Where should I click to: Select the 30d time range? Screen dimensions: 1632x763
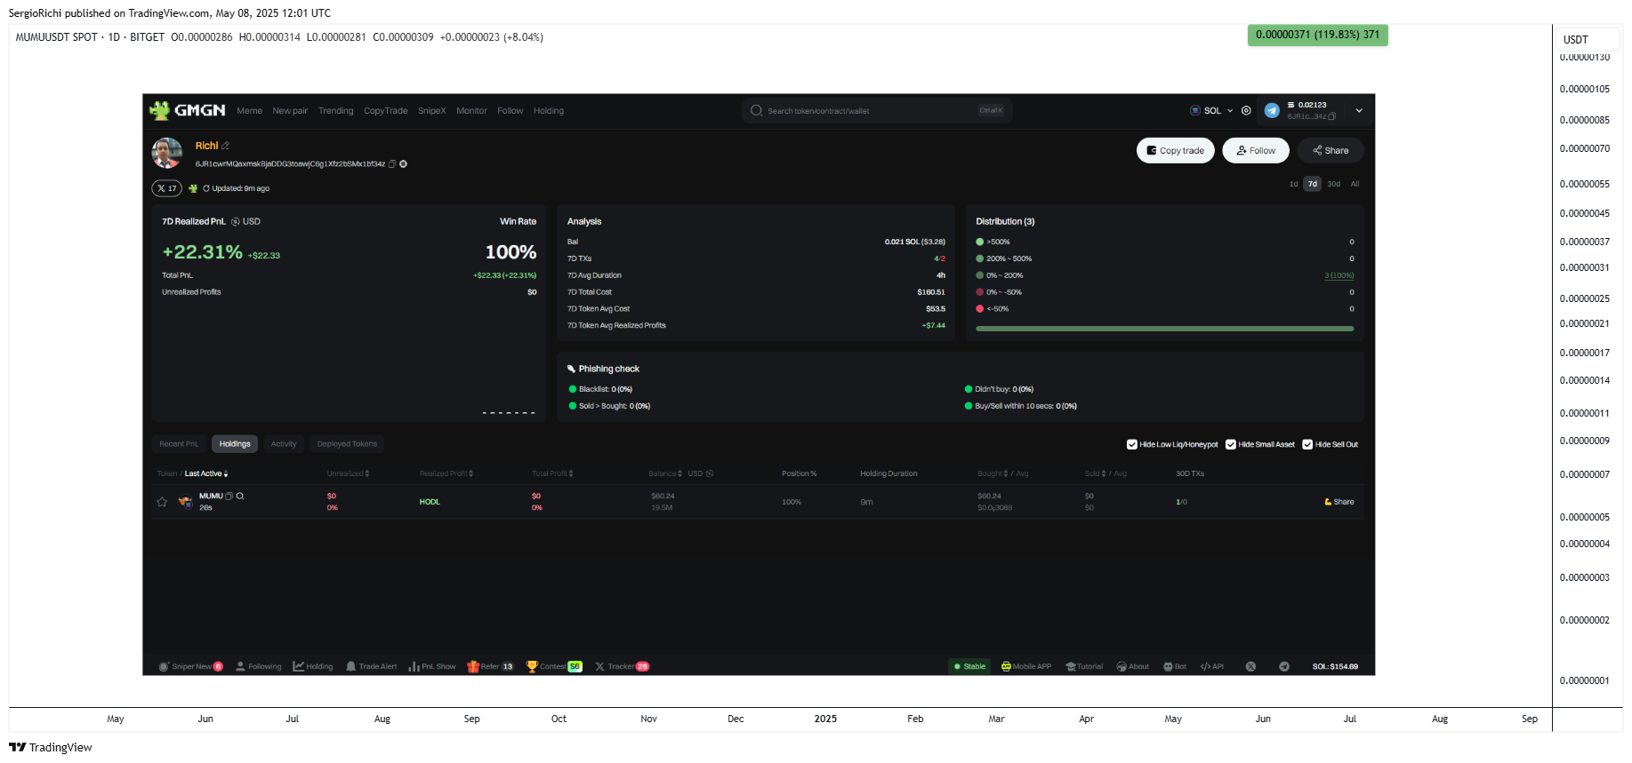(1334, 185)
